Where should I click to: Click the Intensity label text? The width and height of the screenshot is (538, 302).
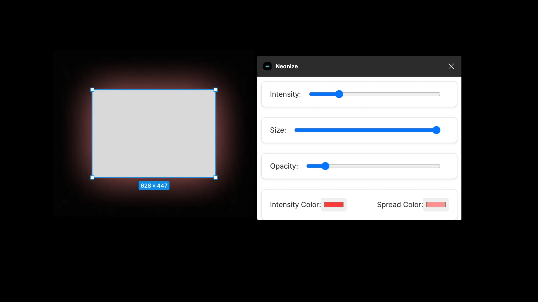[x=285, y=94]
